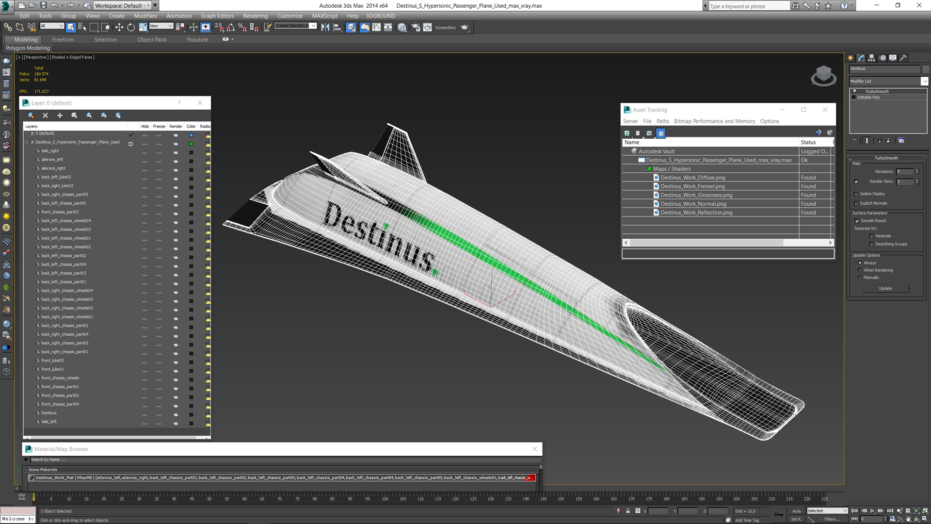Delete highlighted layer in Layer dialog
931x524 pixels.
[45, 115]
